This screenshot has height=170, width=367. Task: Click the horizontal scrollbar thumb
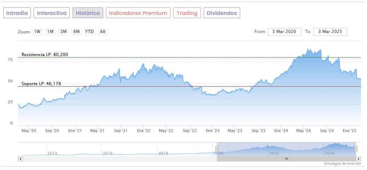coord(286,159)
